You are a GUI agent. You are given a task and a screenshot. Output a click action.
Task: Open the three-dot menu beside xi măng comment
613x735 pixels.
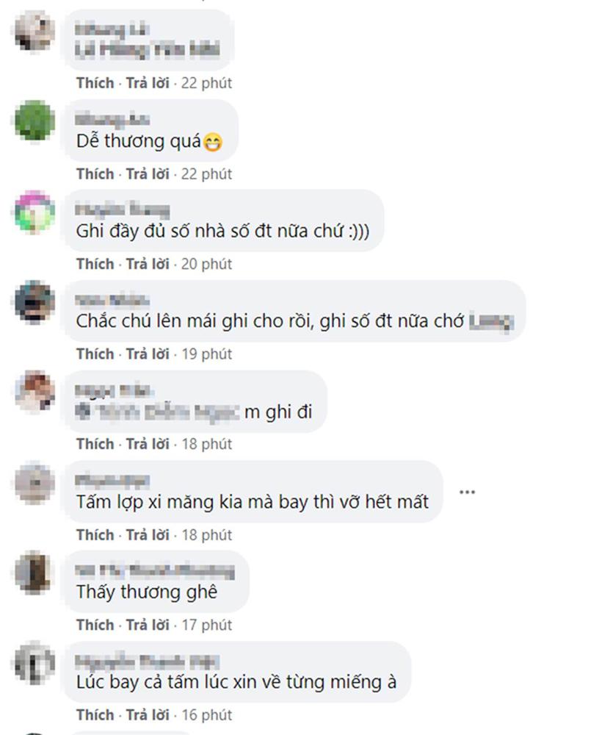(467, 492)
